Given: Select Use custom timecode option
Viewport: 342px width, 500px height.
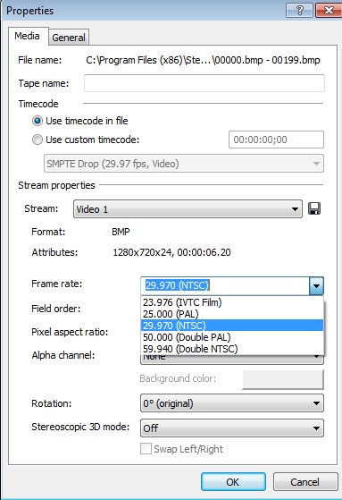Looking at the screenshot, I should tap(38, 140).
